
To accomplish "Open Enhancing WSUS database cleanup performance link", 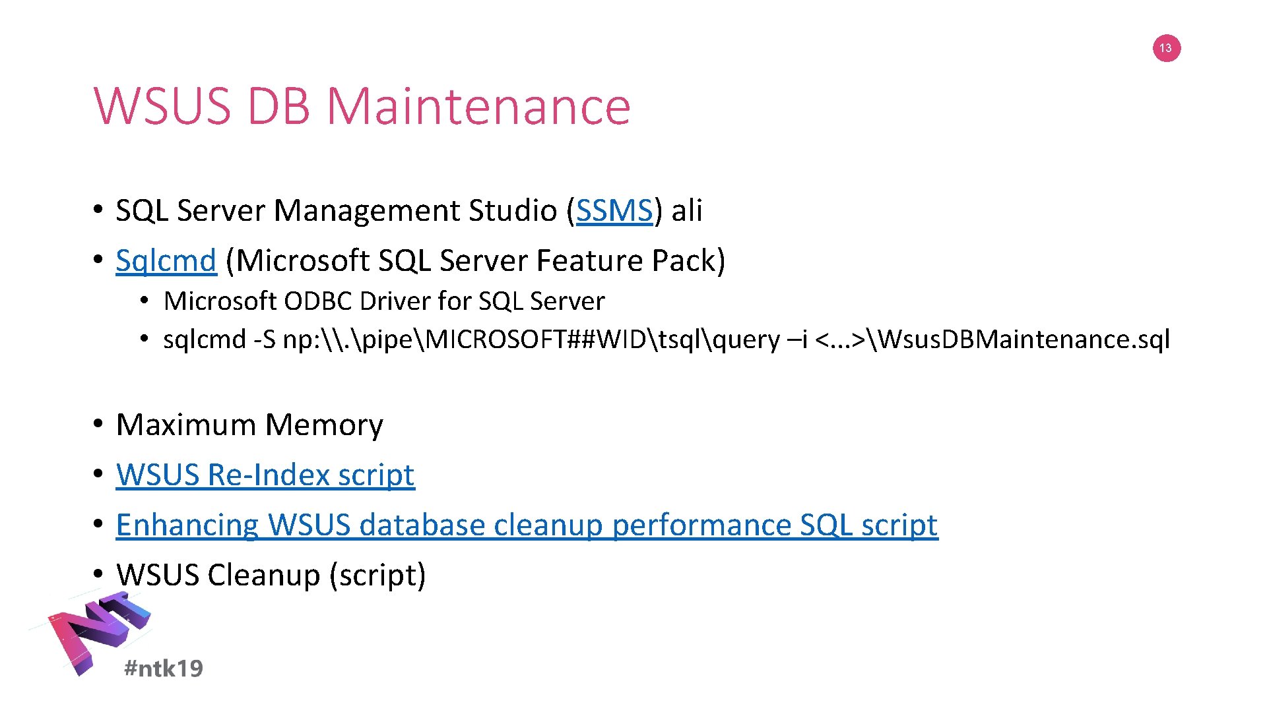I will coord(527,525).
